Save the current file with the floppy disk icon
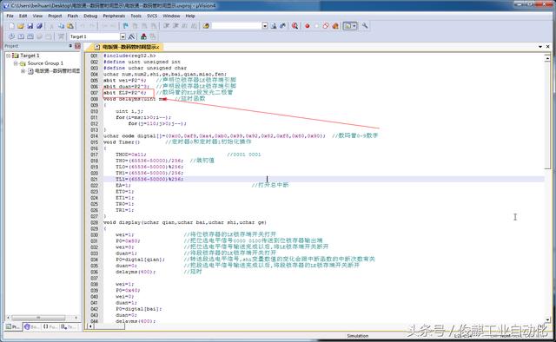Screen dimensions: 556x342 (x=30, y=26)
